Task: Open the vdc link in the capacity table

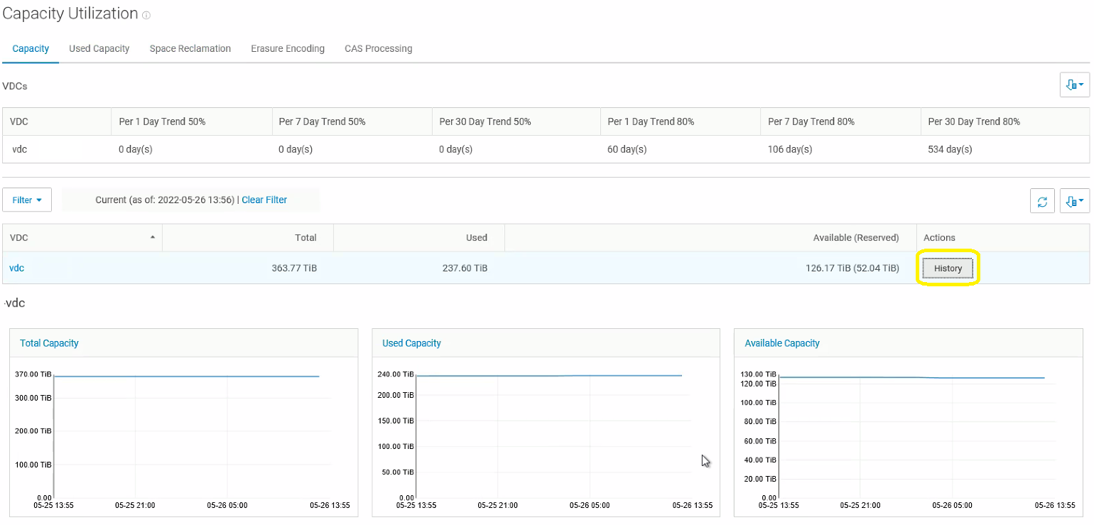Action: pos(16,268)
